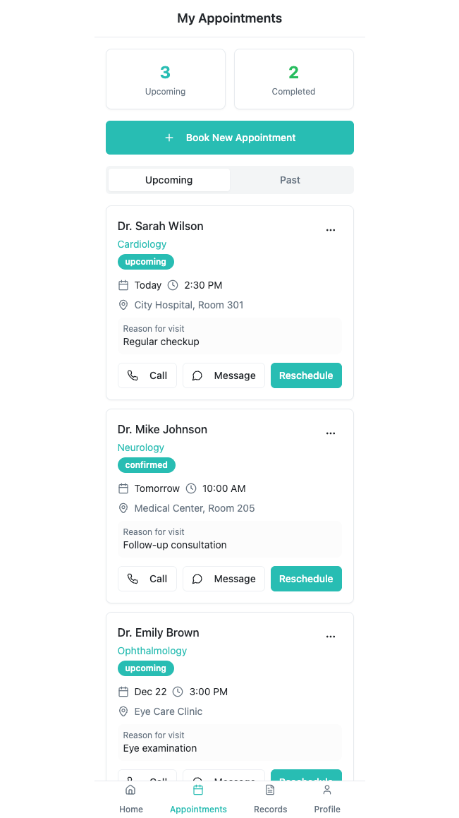Expand the three-dot menu for Dr. Emily Brown
The height and width of the screenshot is (818, 459).
coord(330,637)
